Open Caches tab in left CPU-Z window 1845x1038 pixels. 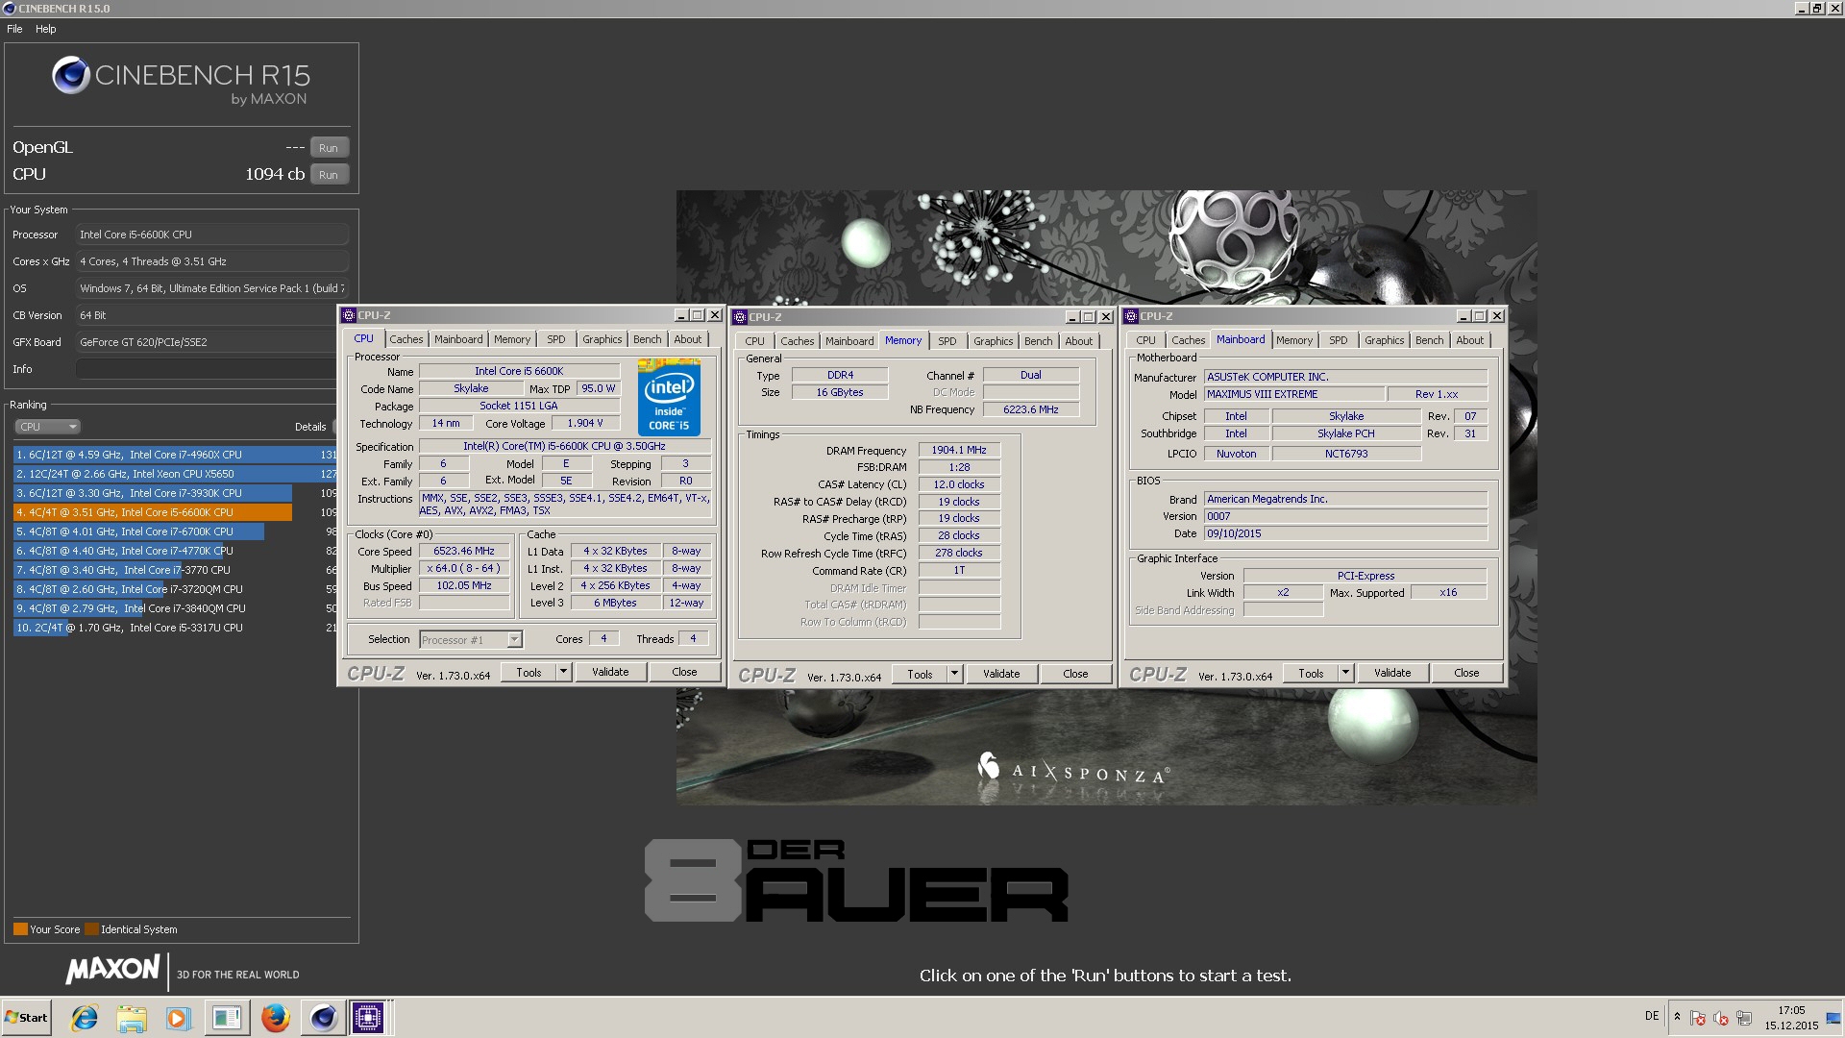[x=406, y=339]
